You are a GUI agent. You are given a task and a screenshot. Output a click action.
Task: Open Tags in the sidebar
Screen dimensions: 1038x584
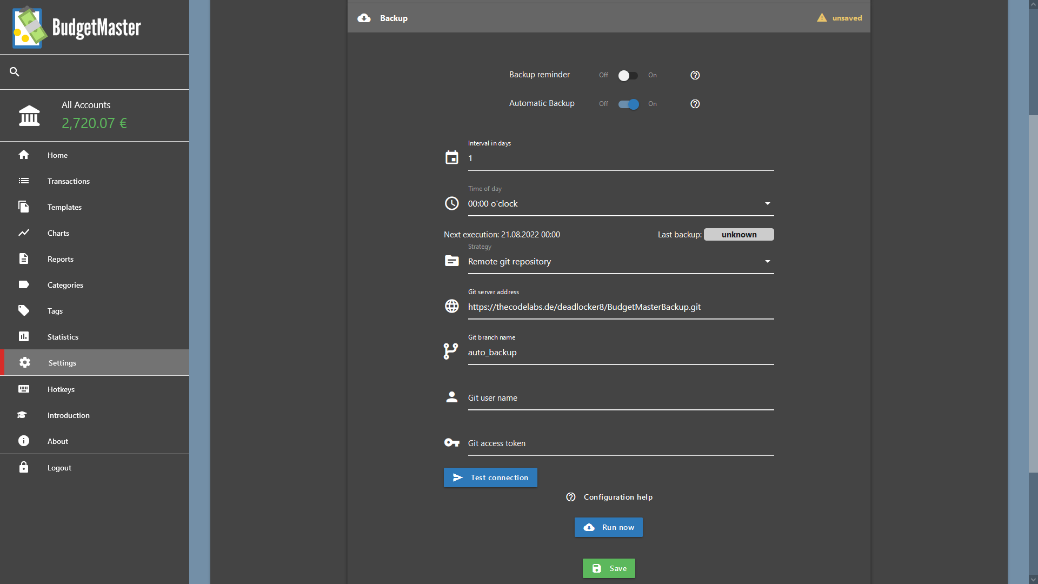[x=95, y=310]
